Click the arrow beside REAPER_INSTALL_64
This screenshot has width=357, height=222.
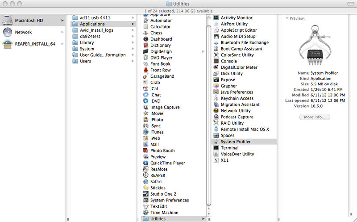pos(62,44)
